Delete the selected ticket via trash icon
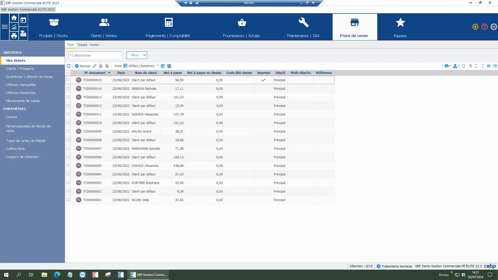Image resolution: width=498 pixels, height=280 pixels. pyautogui.click(x=101, y=66)
